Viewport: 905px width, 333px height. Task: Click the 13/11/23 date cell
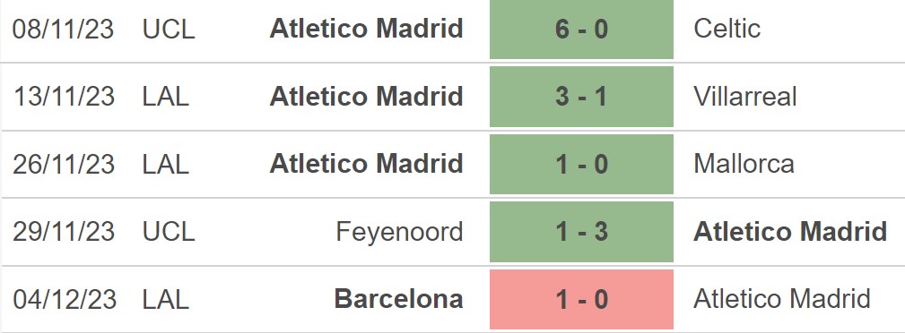[64, 96]
